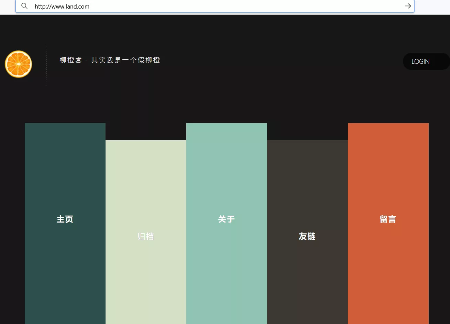Click the 其实我是一个假柳橙 tagline text

pyautogui.click(x=126, y=60)
